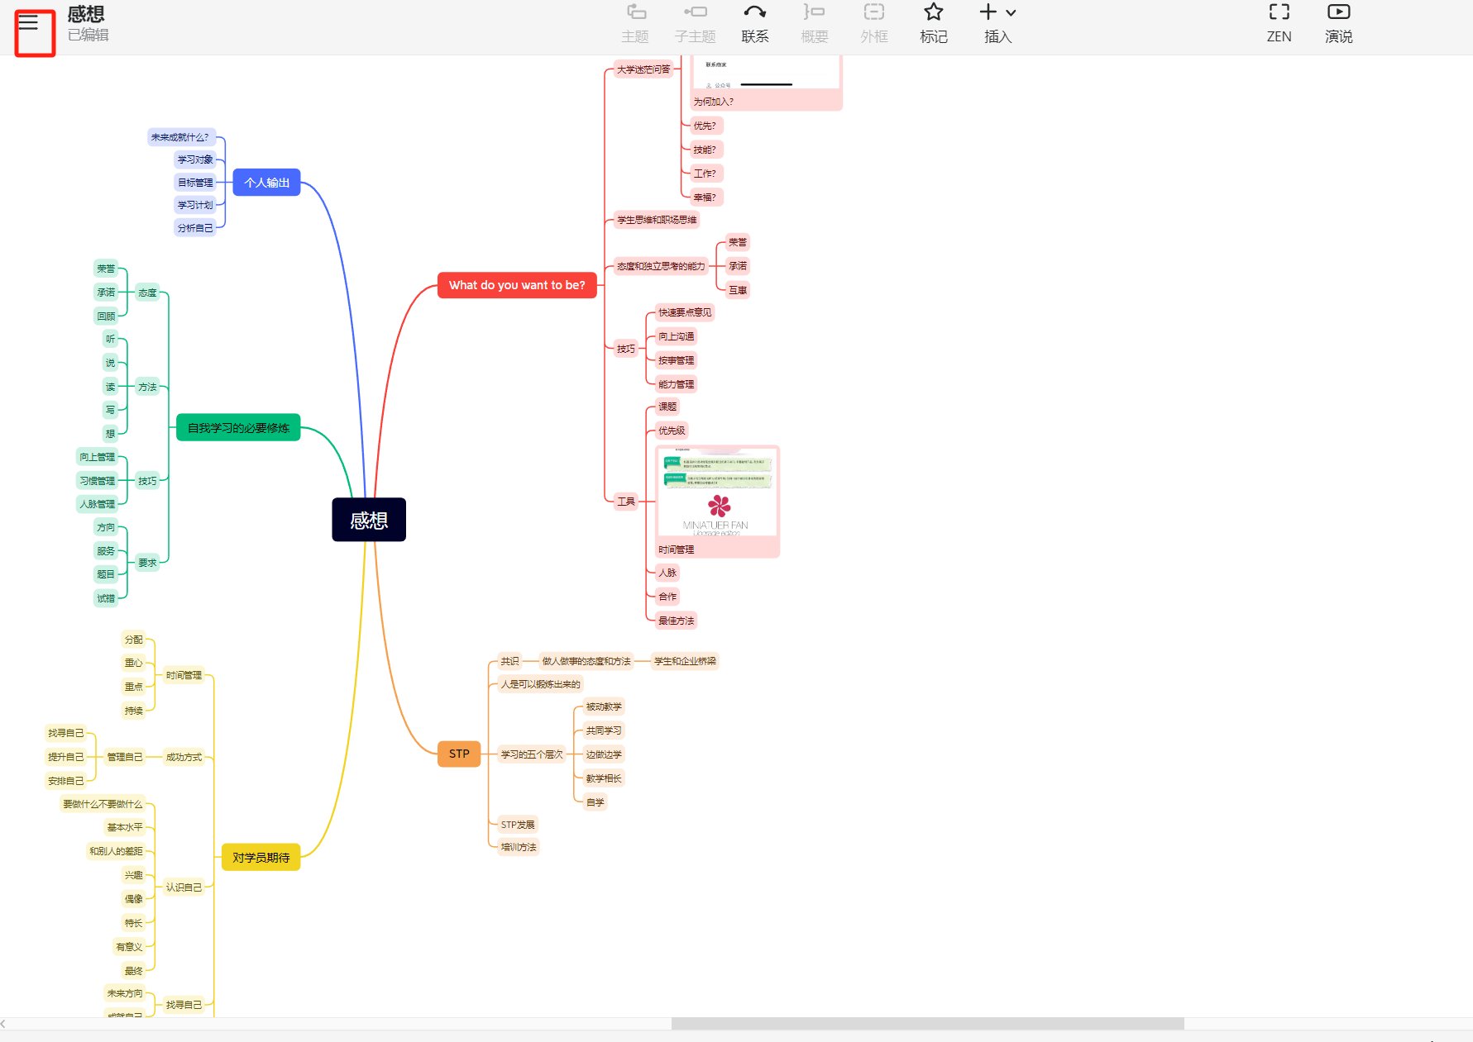
Task: Select the 工具 red subtopic
Action: pos(626,502)
